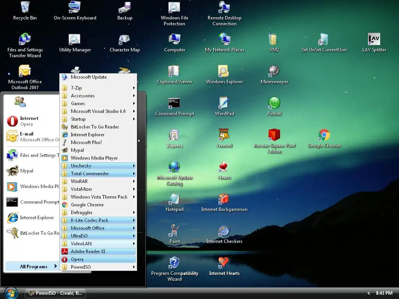Select Windows Media Player in programs menu
Screen dimensions: 399x299
98,158
